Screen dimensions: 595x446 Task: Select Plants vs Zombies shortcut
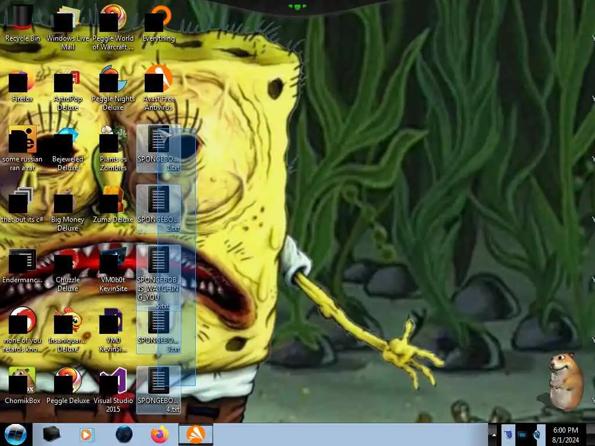113,149
